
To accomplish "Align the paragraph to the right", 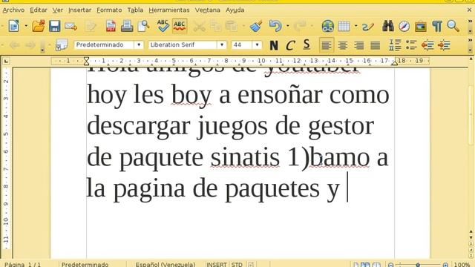I will (359, 45).
